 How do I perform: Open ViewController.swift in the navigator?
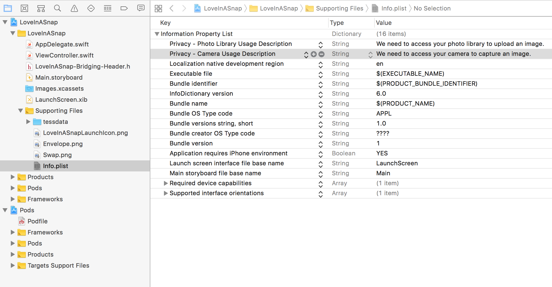tap(64, 55)
